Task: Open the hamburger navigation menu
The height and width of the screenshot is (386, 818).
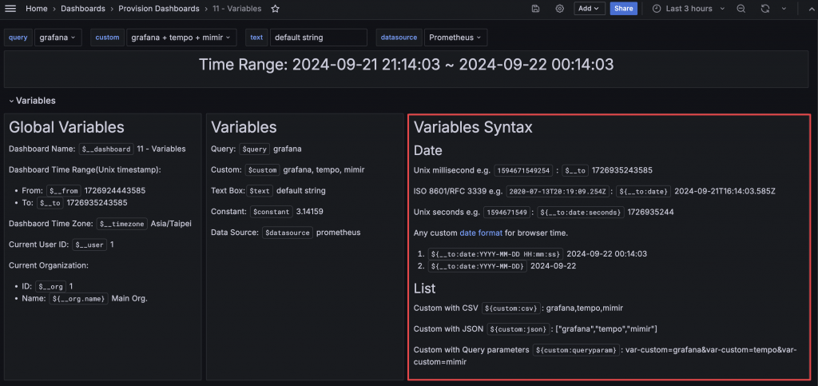Action: (x=10, y=8)
